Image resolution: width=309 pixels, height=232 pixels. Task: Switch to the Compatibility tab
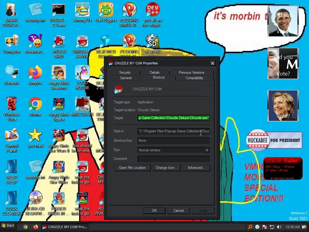point(194,78)
